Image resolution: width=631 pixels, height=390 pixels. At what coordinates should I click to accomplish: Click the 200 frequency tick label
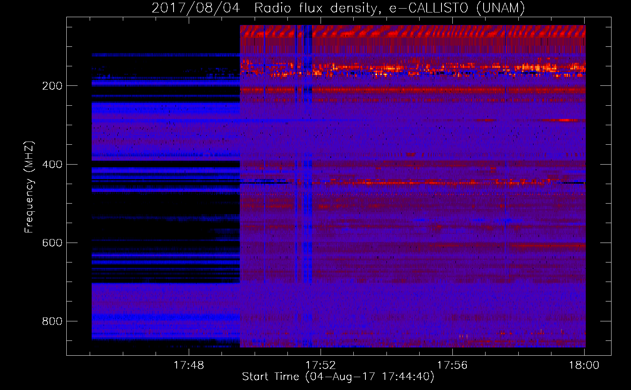point(52,86)
